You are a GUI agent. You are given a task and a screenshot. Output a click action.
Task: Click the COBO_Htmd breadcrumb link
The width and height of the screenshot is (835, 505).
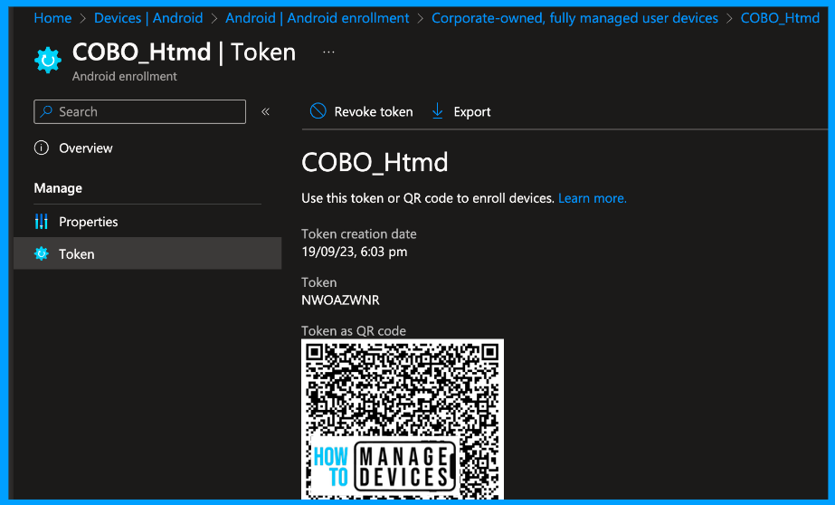780,18
